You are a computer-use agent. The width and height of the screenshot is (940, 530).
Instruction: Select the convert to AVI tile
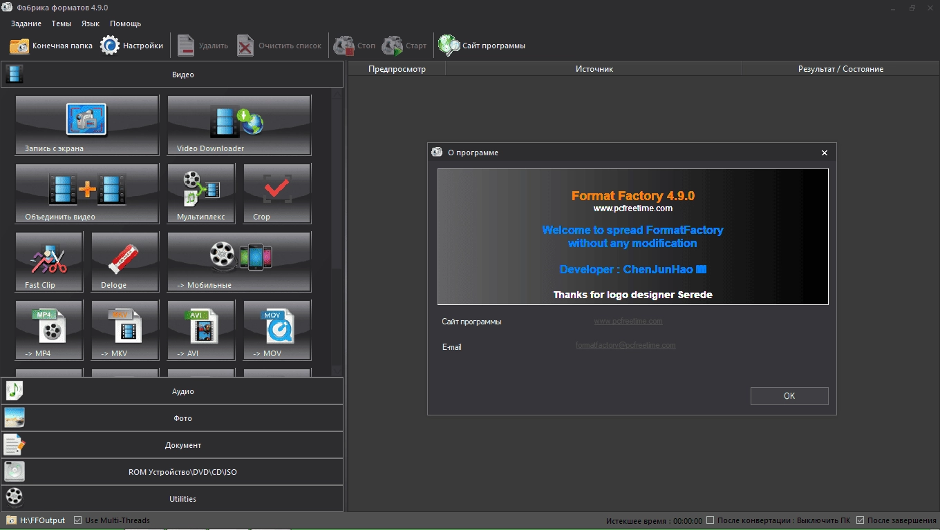click(x=201, y=330)
